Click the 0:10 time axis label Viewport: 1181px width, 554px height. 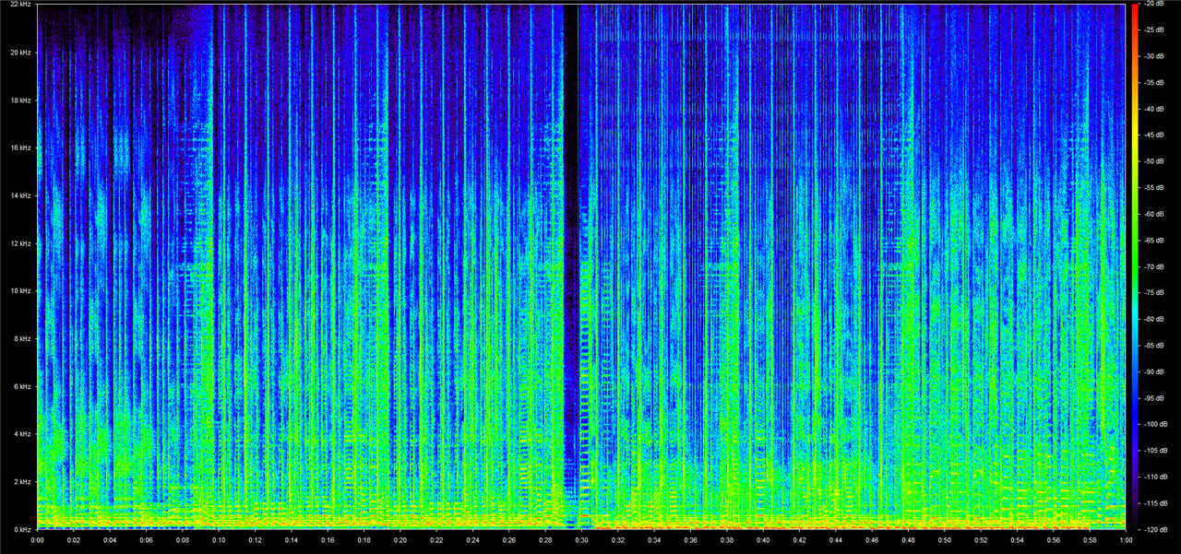pos(219,540)
